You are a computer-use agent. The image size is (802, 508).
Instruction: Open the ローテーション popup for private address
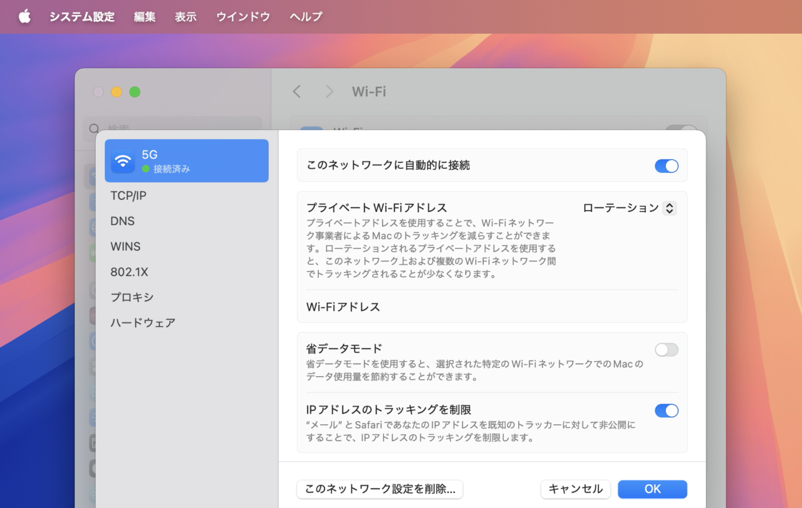(629, 208)
